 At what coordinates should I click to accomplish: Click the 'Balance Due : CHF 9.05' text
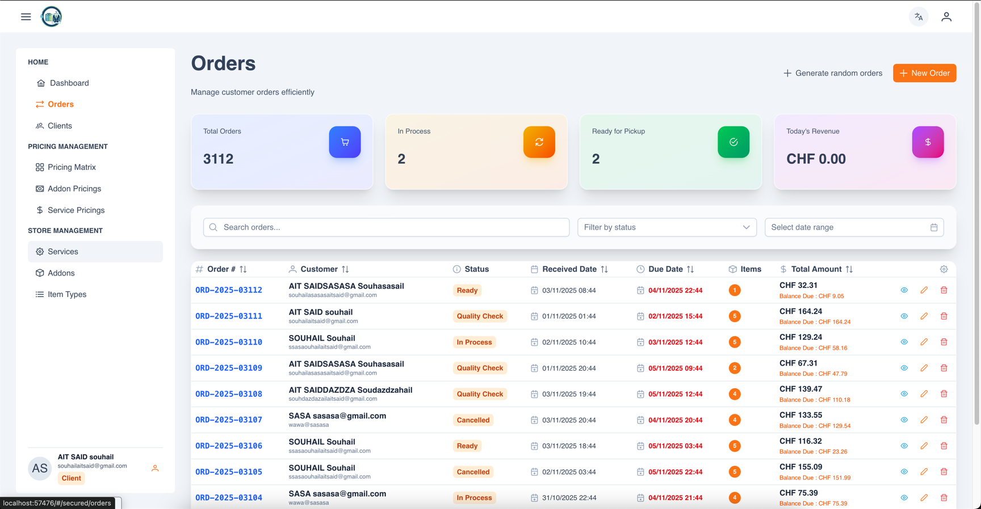[811, 296]
